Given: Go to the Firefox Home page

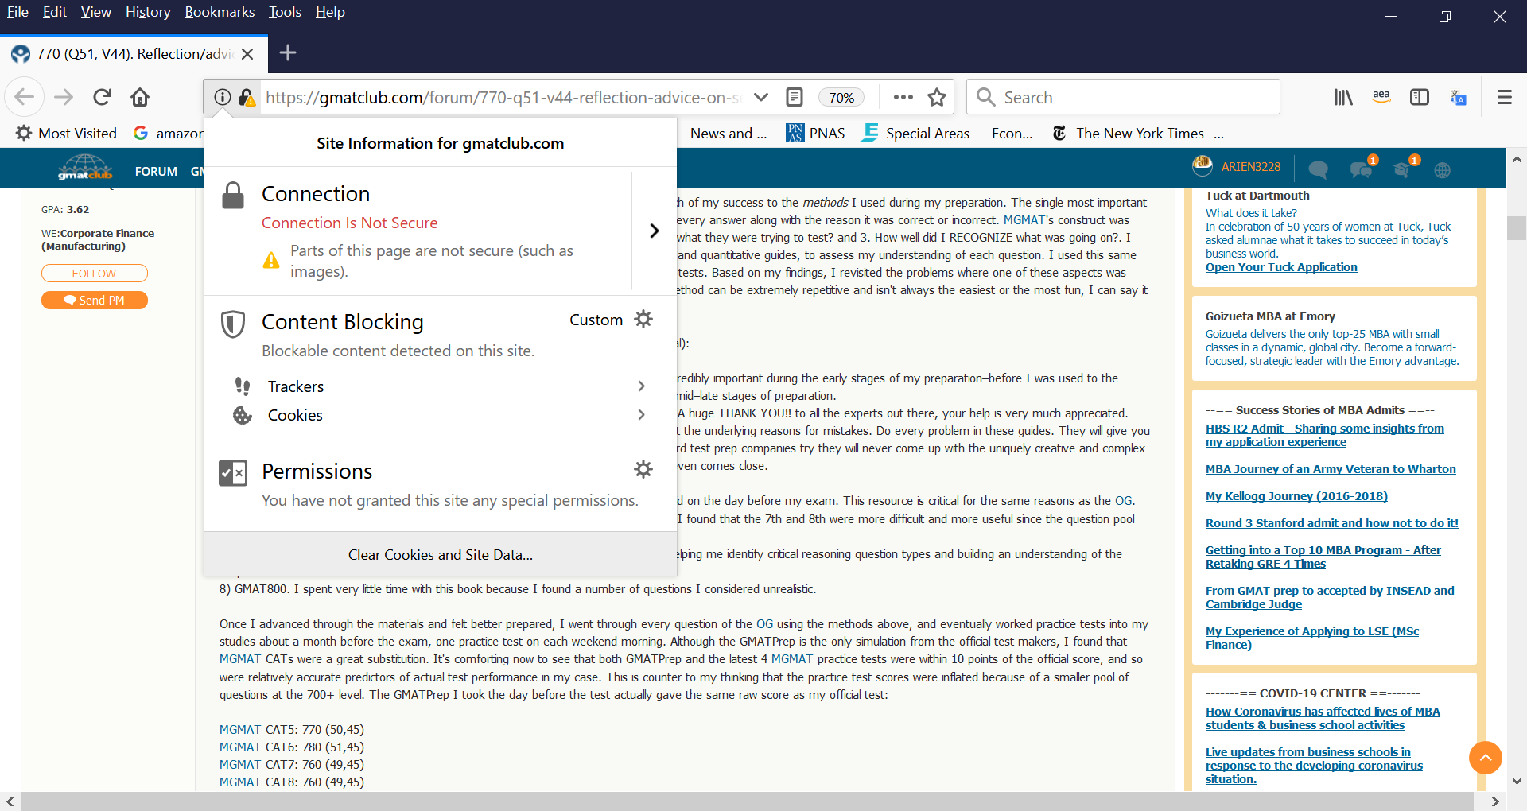Looking at the screenshot, I should click(x=140, y=97).
